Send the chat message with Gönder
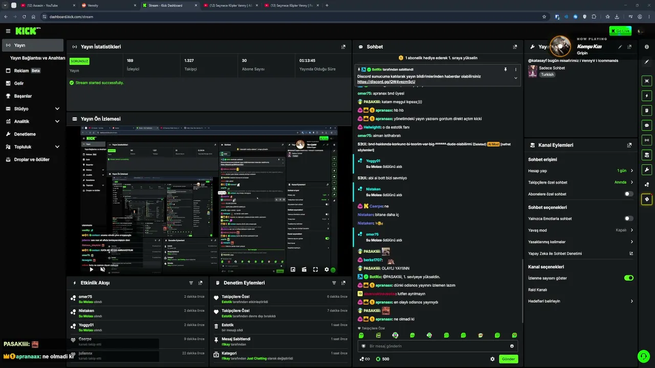The width and height of the screenshot is (655, 368). coord(508,359)
